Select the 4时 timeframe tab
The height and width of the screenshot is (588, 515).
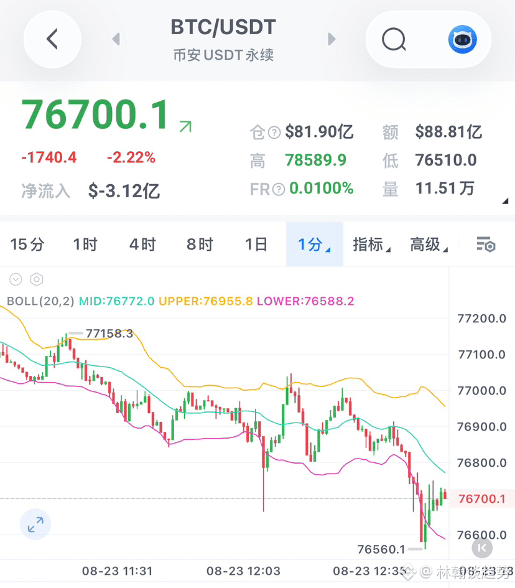point(142,245)
